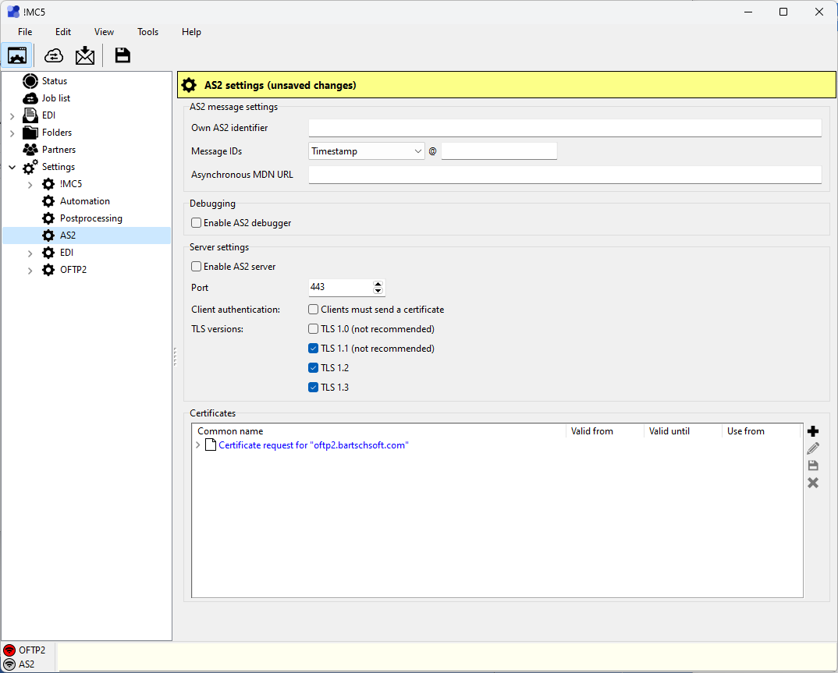Collapse the Settings tree node
The width and height of the screenshot is (838, 673).
tap(12, 167)
